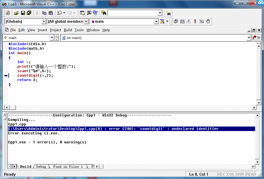264x179 pixels.
Task: Click the code editor scroll down arrow
Action: [x=258, y=103]
